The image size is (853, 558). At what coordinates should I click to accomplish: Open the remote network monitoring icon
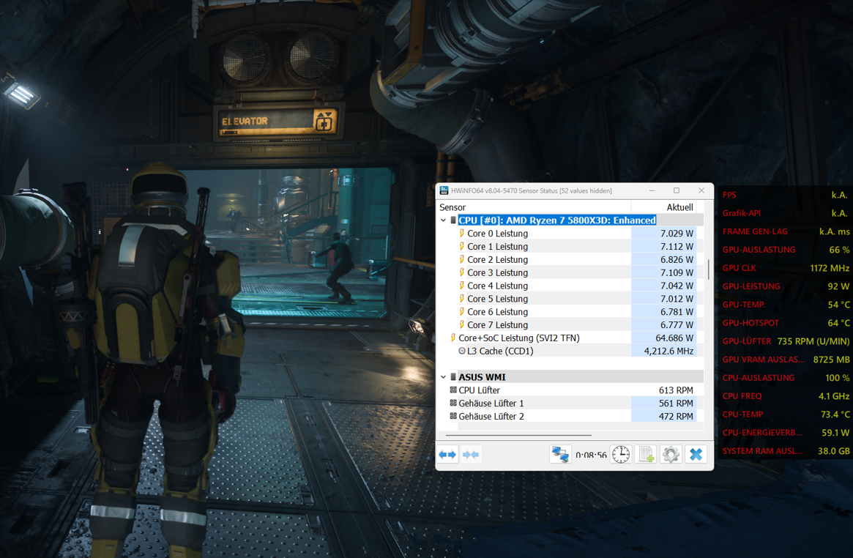pyautogui.click(x=560, y=454)
